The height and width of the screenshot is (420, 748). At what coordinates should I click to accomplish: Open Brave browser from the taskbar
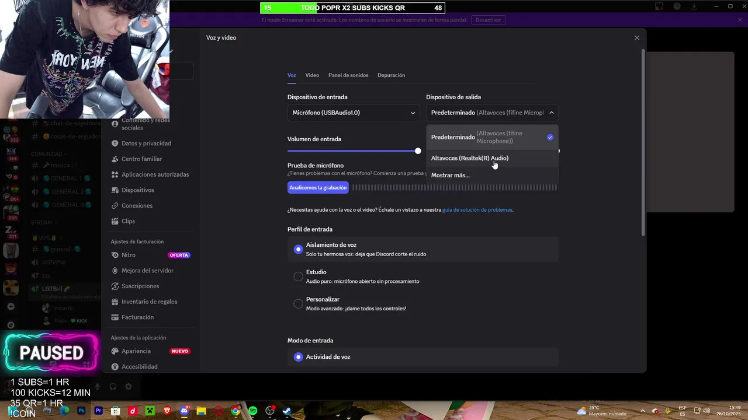167,411
